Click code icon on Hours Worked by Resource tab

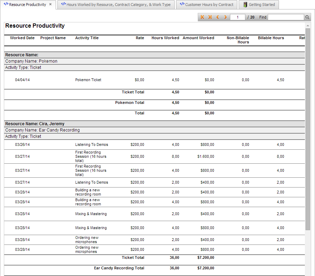63,4
